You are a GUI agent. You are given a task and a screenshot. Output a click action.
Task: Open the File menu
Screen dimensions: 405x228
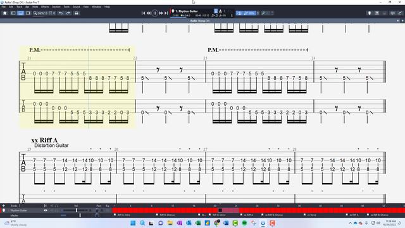[x=4, y=7]
